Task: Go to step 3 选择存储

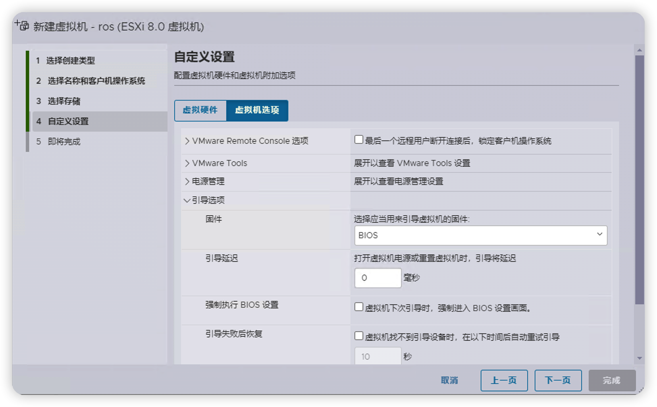Action: [x=64, y=101]
